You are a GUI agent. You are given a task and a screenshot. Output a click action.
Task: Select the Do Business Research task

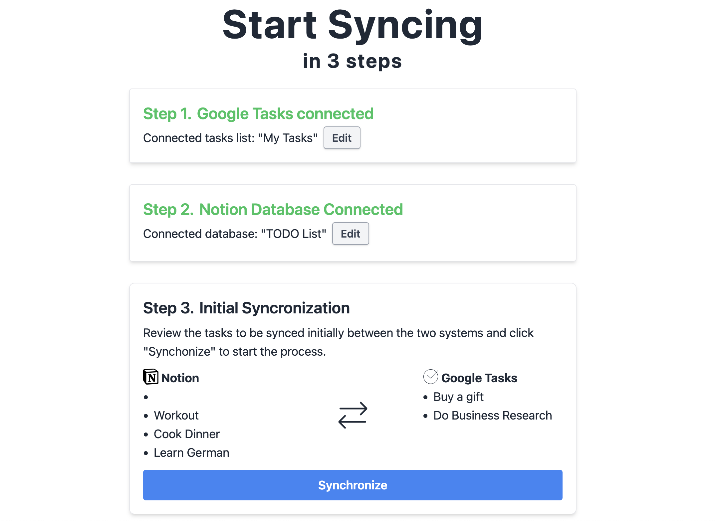(493, 415)
